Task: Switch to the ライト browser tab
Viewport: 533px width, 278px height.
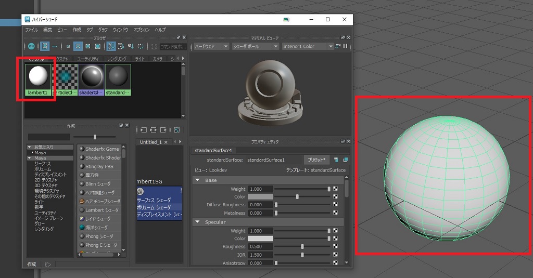Action: tap(139, 59)
